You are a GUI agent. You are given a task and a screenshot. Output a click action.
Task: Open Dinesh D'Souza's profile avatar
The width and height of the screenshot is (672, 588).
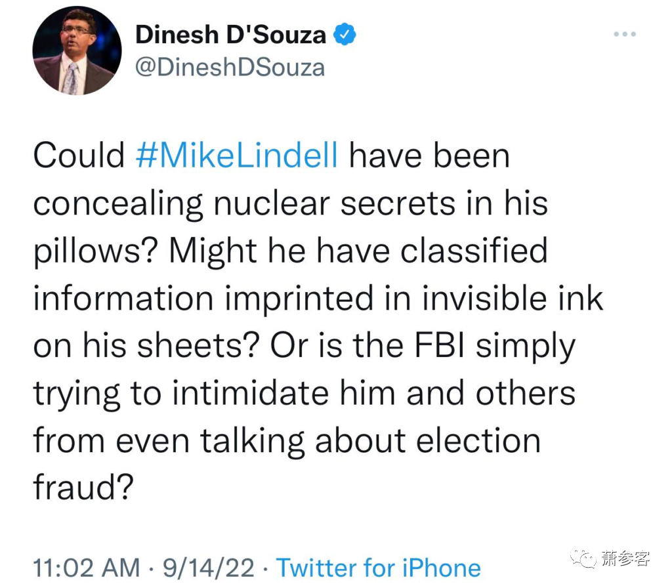pyautogui.click(x=77, y=51)
